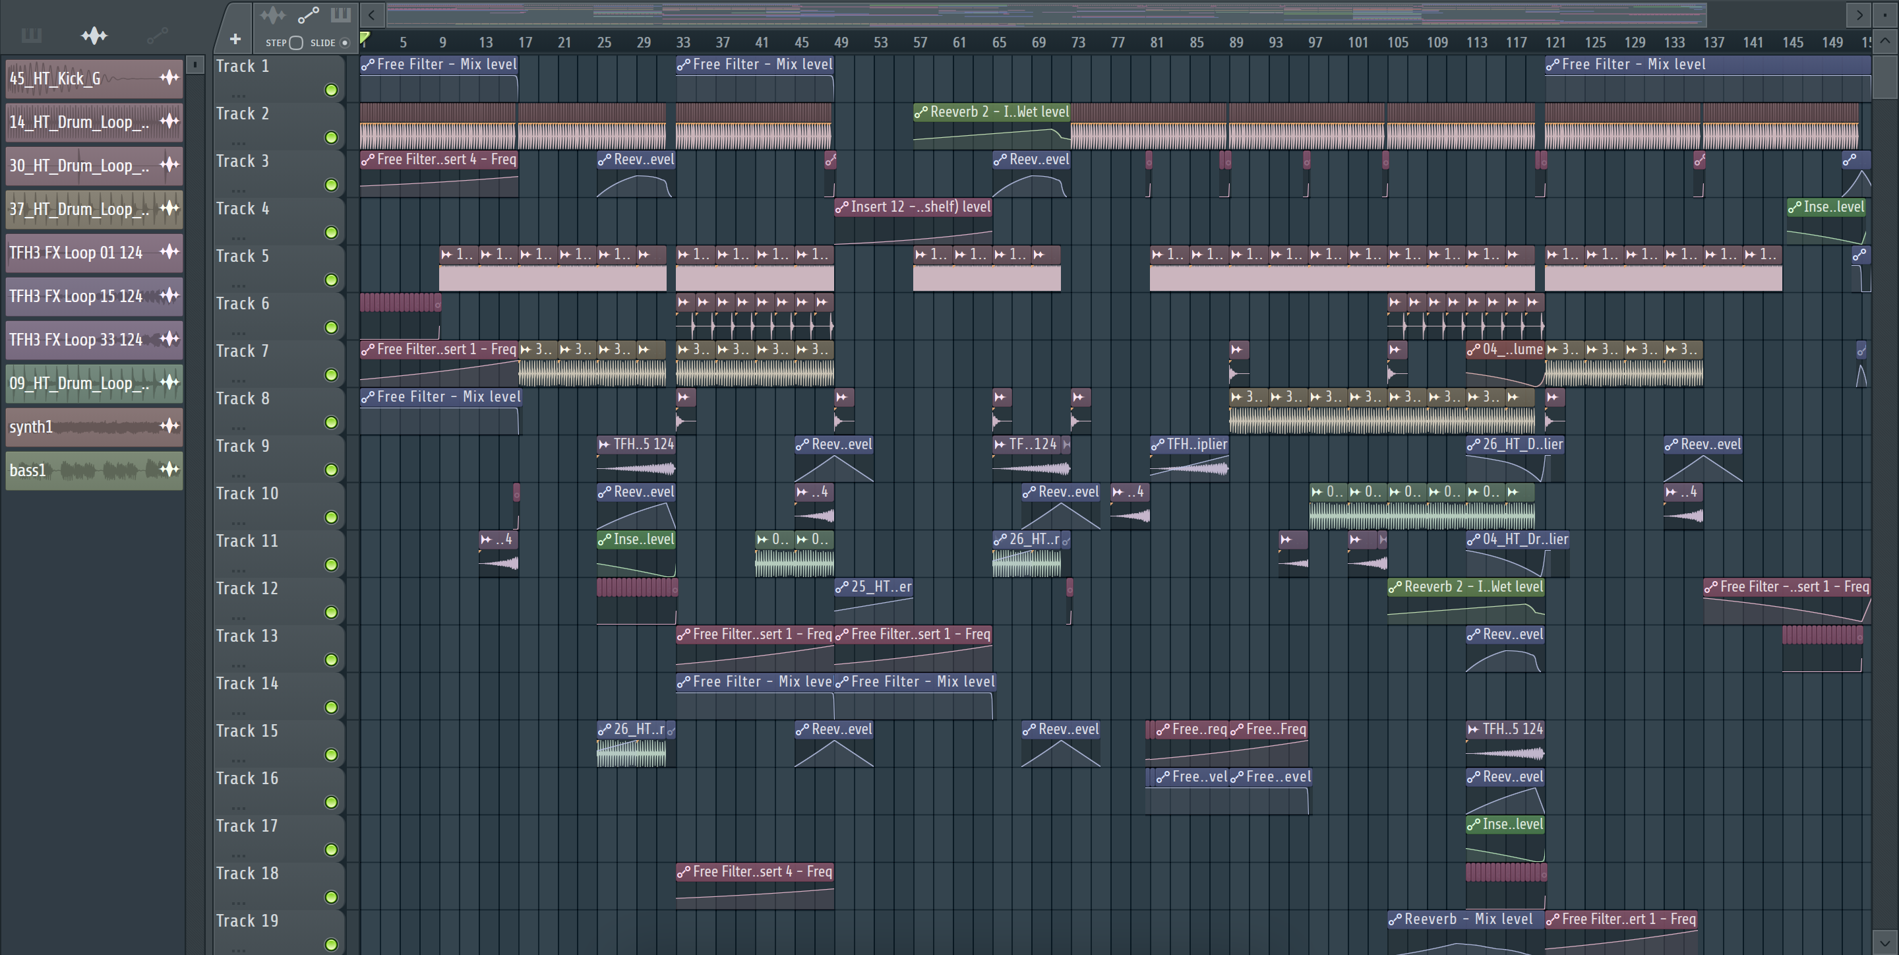Select bass1 in the picker list
Screen dimensions: 1899x955
click(x=94, y=470)
